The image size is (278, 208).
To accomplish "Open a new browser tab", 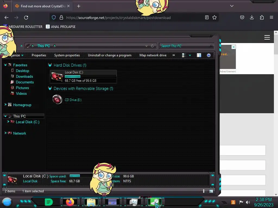I will coord(78,6).
